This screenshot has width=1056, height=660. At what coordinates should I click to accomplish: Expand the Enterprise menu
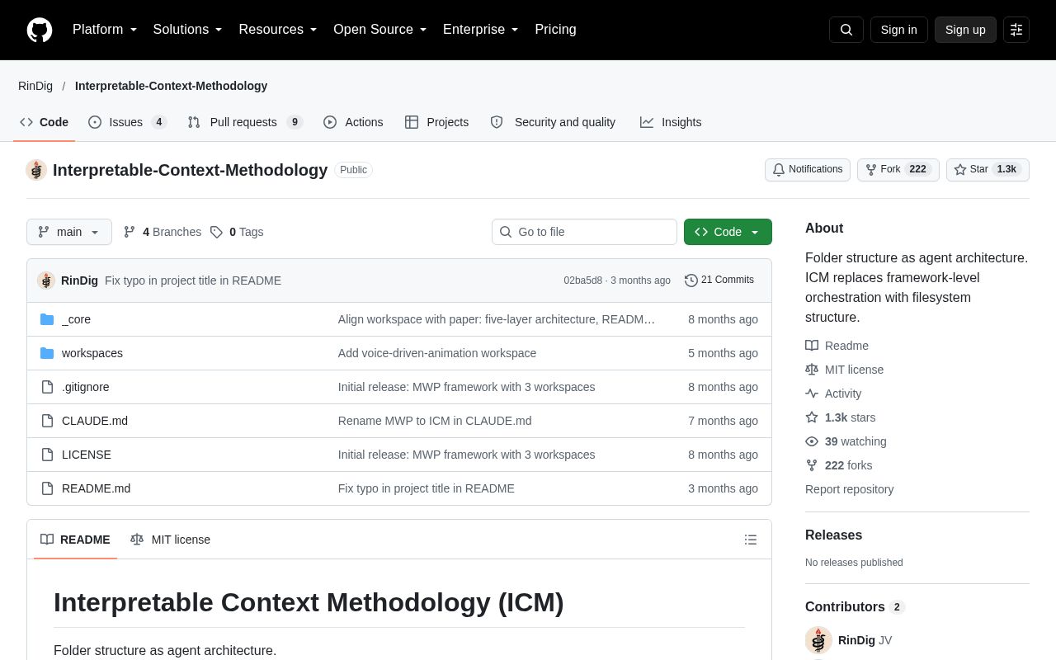(481, 30)
